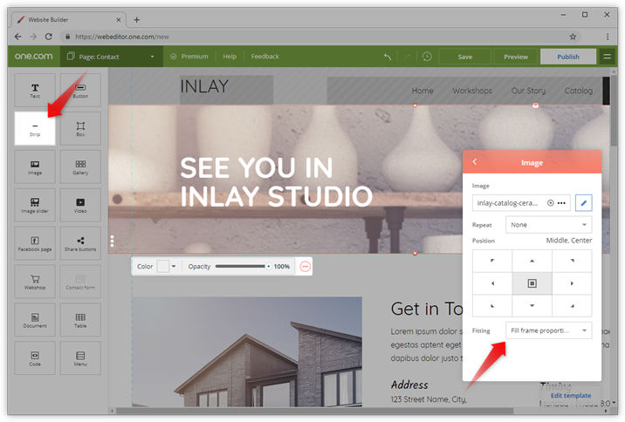Viewport: 625px width, 422px height.
Task: Select the Strip component tile
Action: 35,128
